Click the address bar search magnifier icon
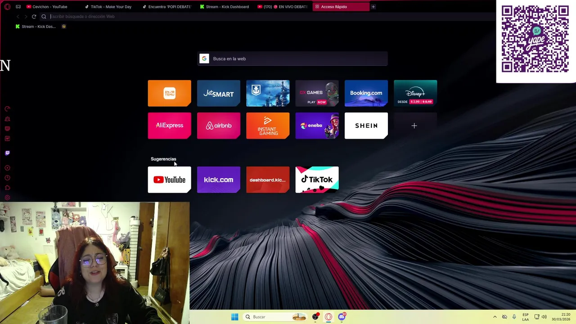Viewport: 576px width, 324px height. tap(44, 17)
